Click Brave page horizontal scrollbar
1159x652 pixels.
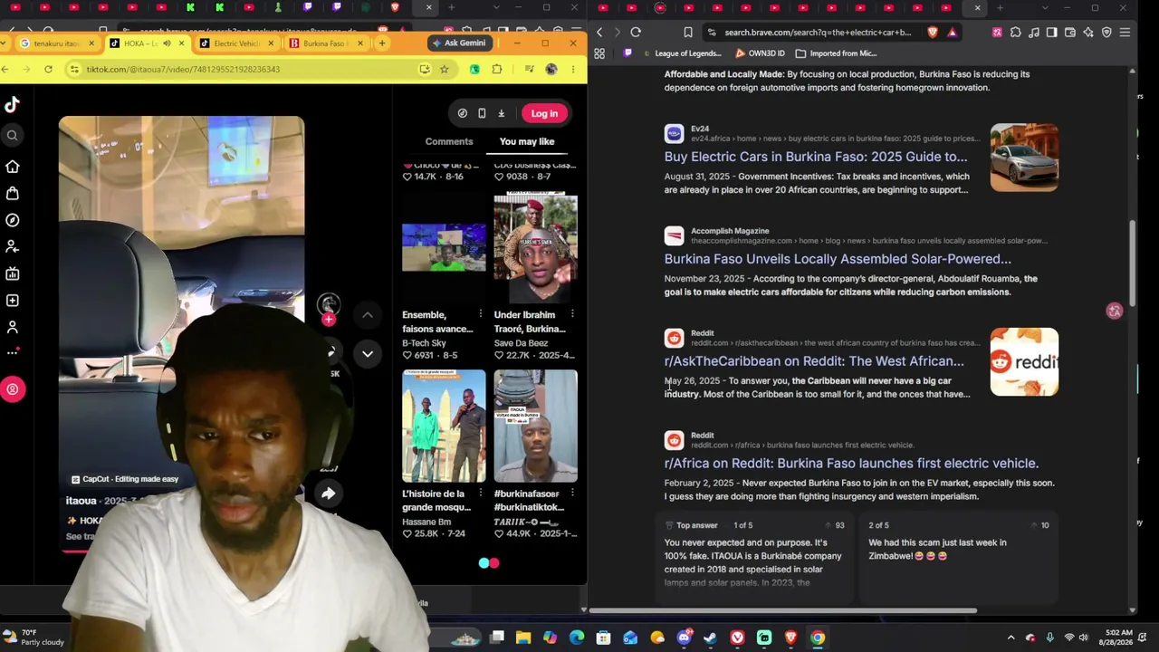point(783,610)
